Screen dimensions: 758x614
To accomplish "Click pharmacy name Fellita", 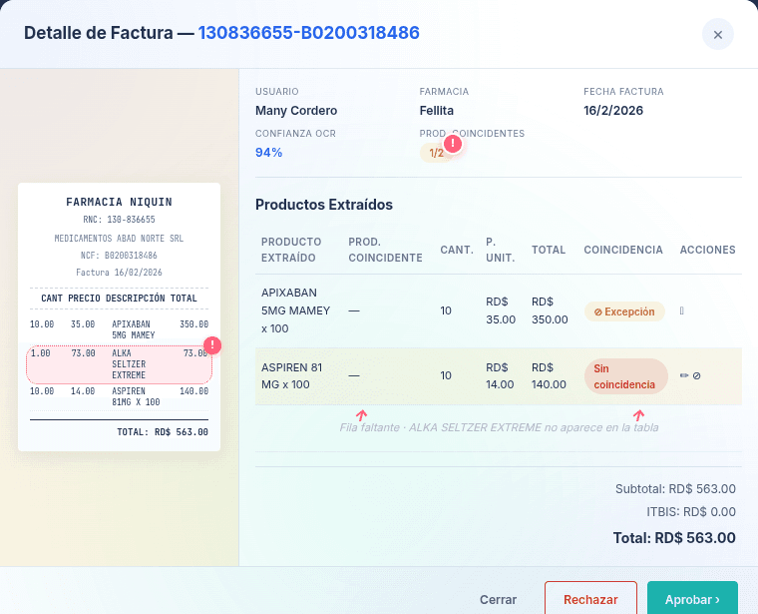I will 437,110.
